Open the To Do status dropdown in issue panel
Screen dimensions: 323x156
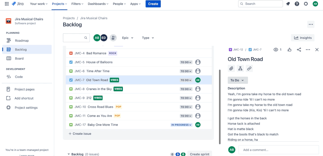tap(238, 80)
